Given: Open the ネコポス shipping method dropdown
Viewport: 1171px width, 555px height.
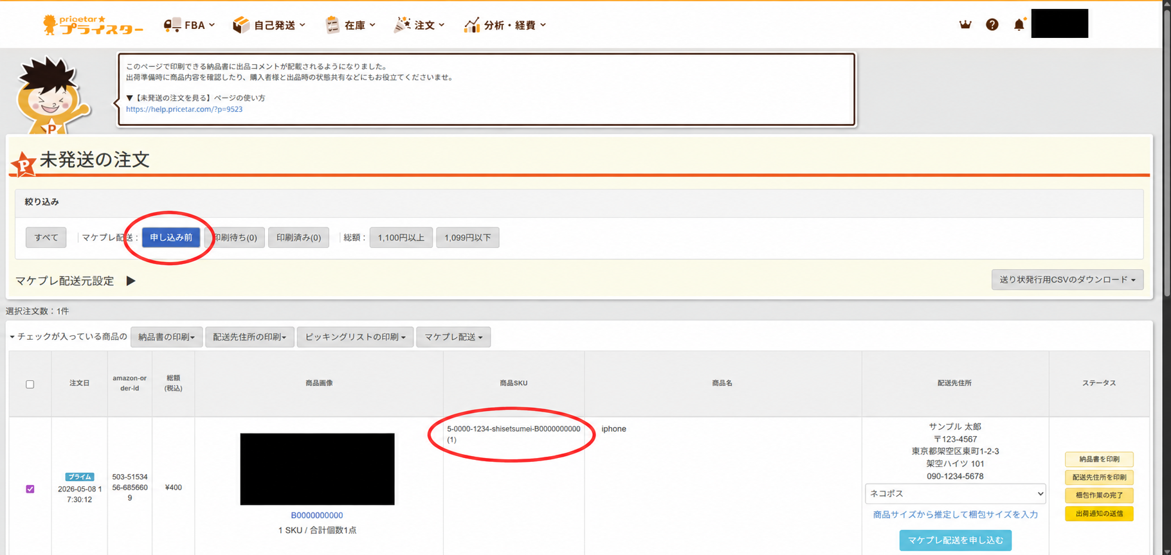Looking at the screenshot, I should [955, 493].
